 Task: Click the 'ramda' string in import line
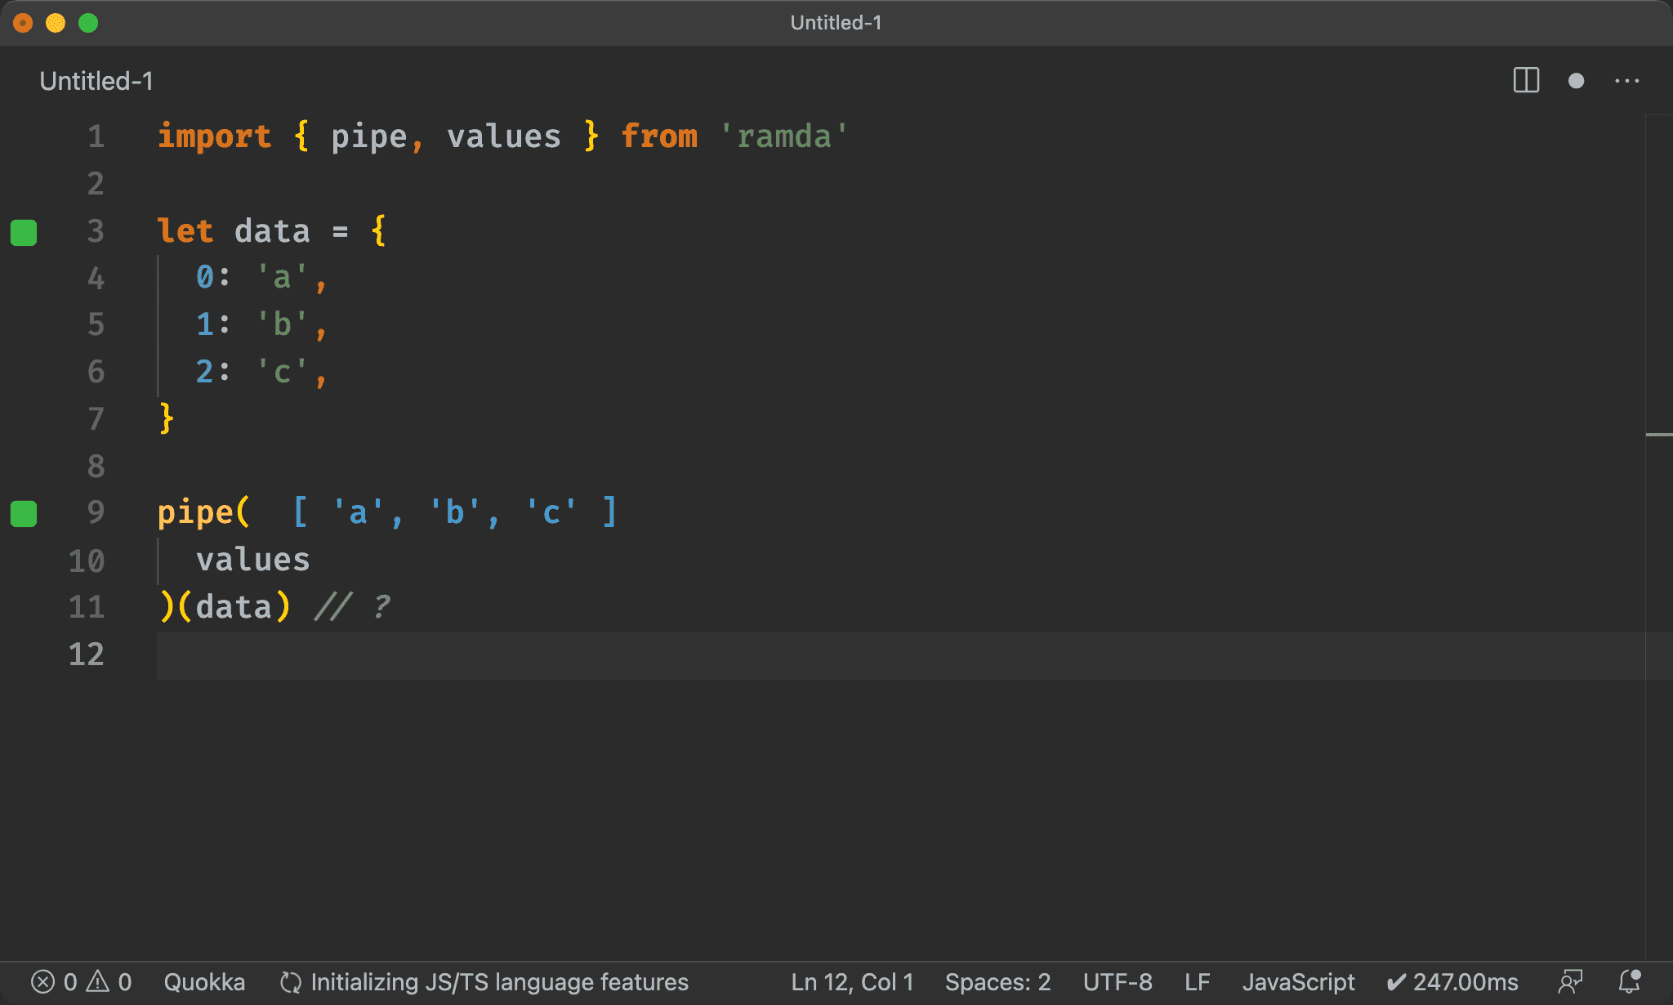(784, 136)
